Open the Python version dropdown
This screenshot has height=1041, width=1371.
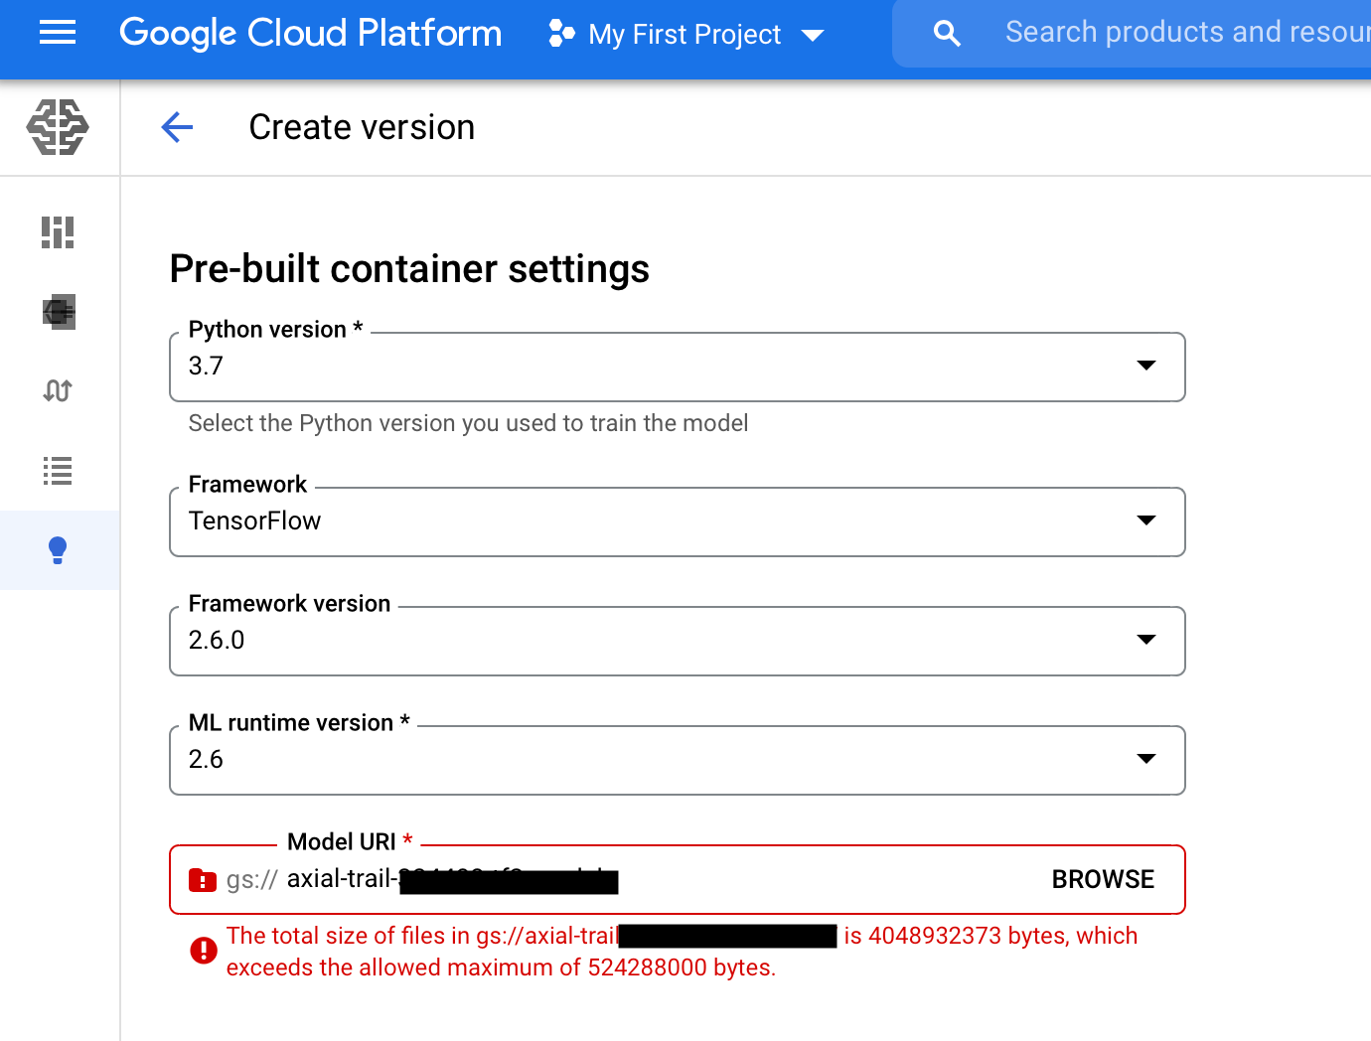677,367
